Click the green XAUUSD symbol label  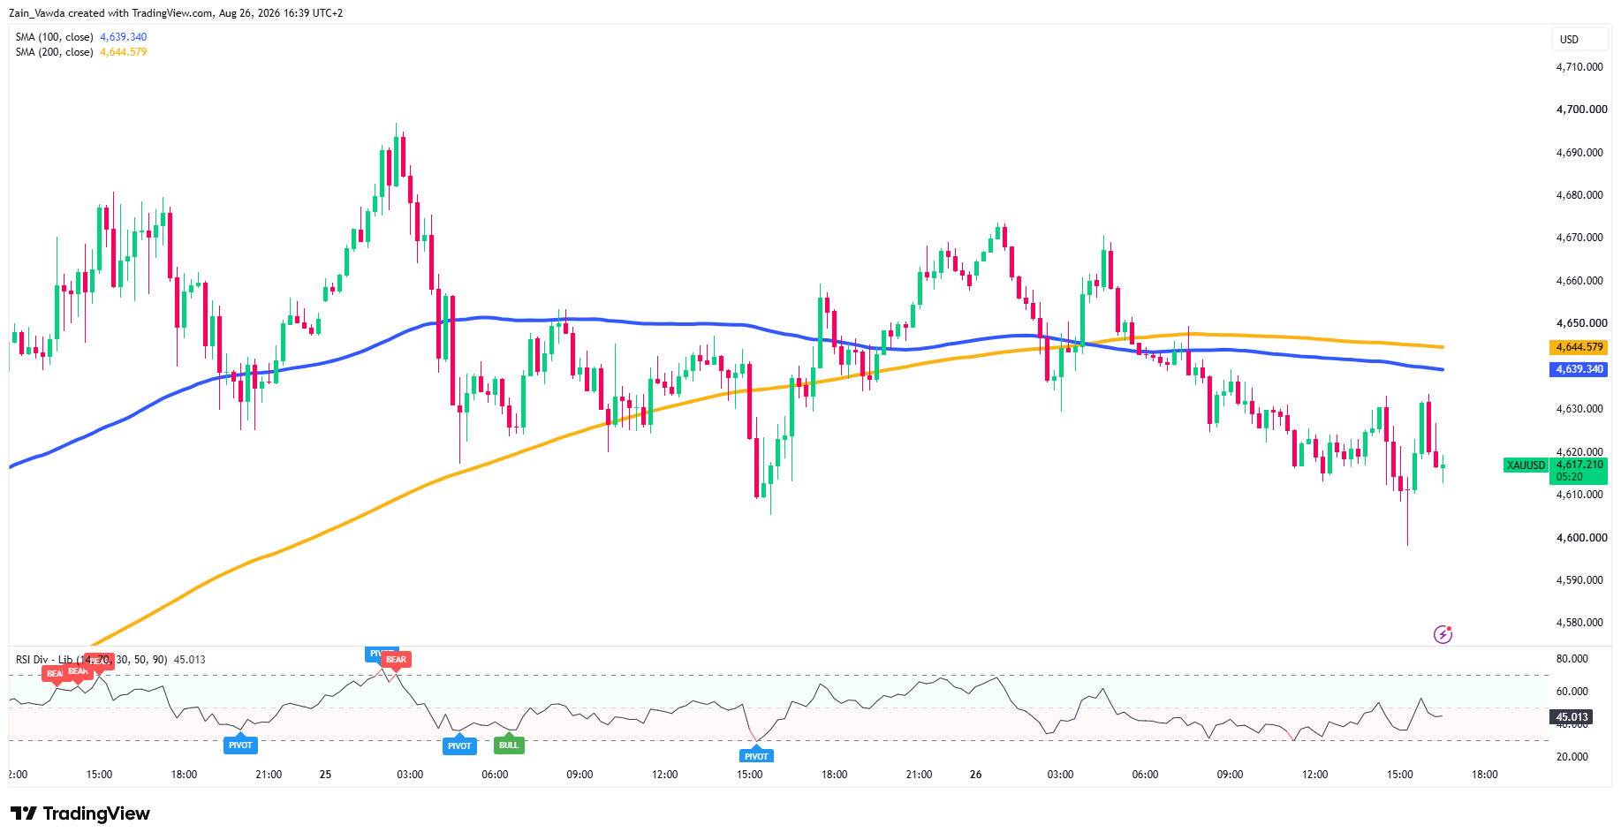1526,465
